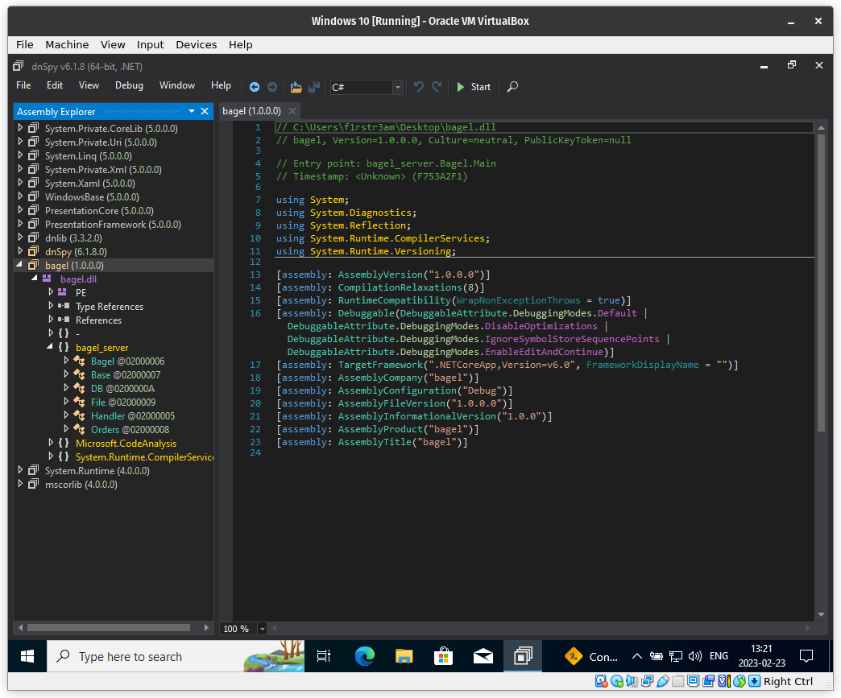
Task: Click the Open file folder icon
Action: 296,87
